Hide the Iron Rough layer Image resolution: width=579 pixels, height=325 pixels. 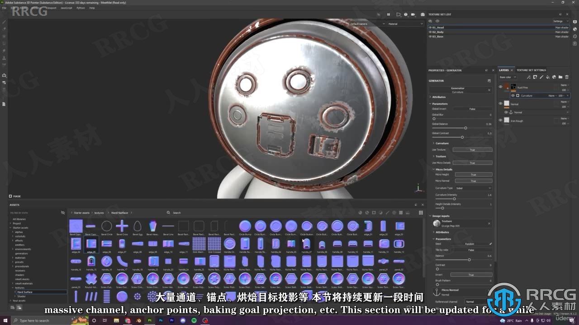500,120
